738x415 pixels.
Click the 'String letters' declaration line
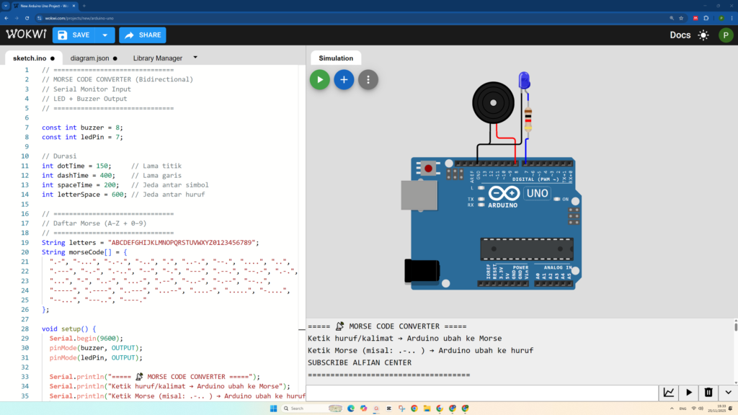pos(150,242)
